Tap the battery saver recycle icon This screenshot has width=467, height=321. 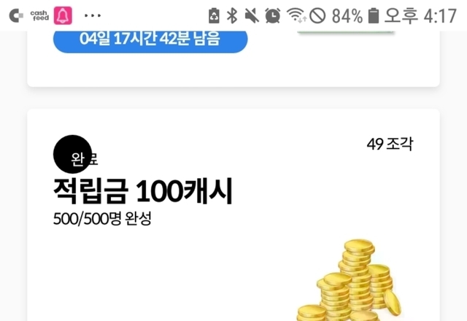coord(214,15)
